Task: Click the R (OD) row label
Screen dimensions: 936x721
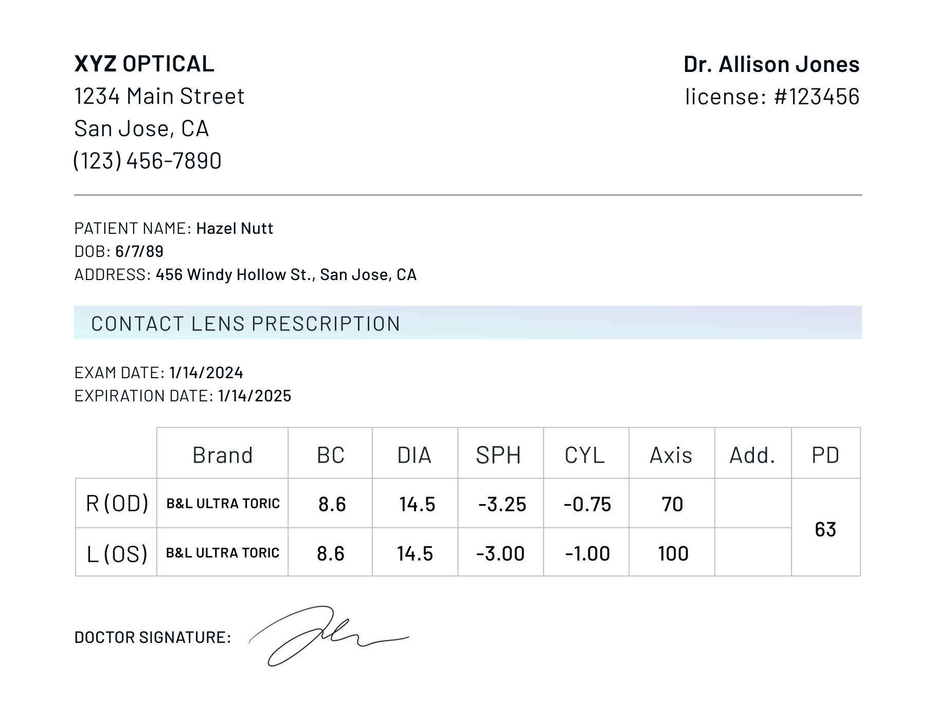Action: pyautogui.click(x=117, y=503)
